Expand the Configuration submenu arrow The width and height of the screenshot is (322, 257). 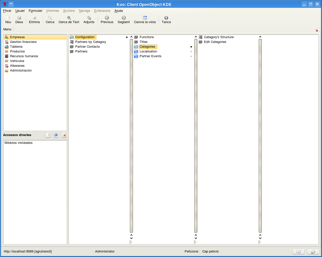pyautogui.click(x=127, y=37)
